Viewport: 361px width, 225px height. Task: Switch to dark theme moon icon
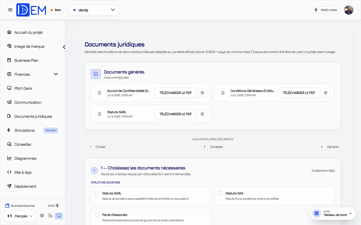point(50,216)
